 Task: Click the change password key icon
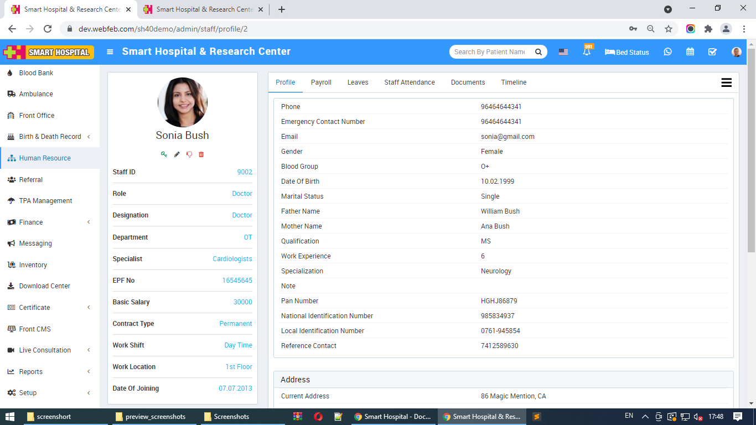click(164, 154)
